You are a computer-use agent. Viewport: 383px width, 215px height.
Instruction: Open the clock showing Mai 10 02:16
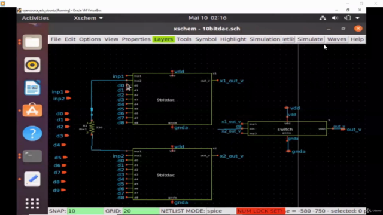click(x=207, y=18)
